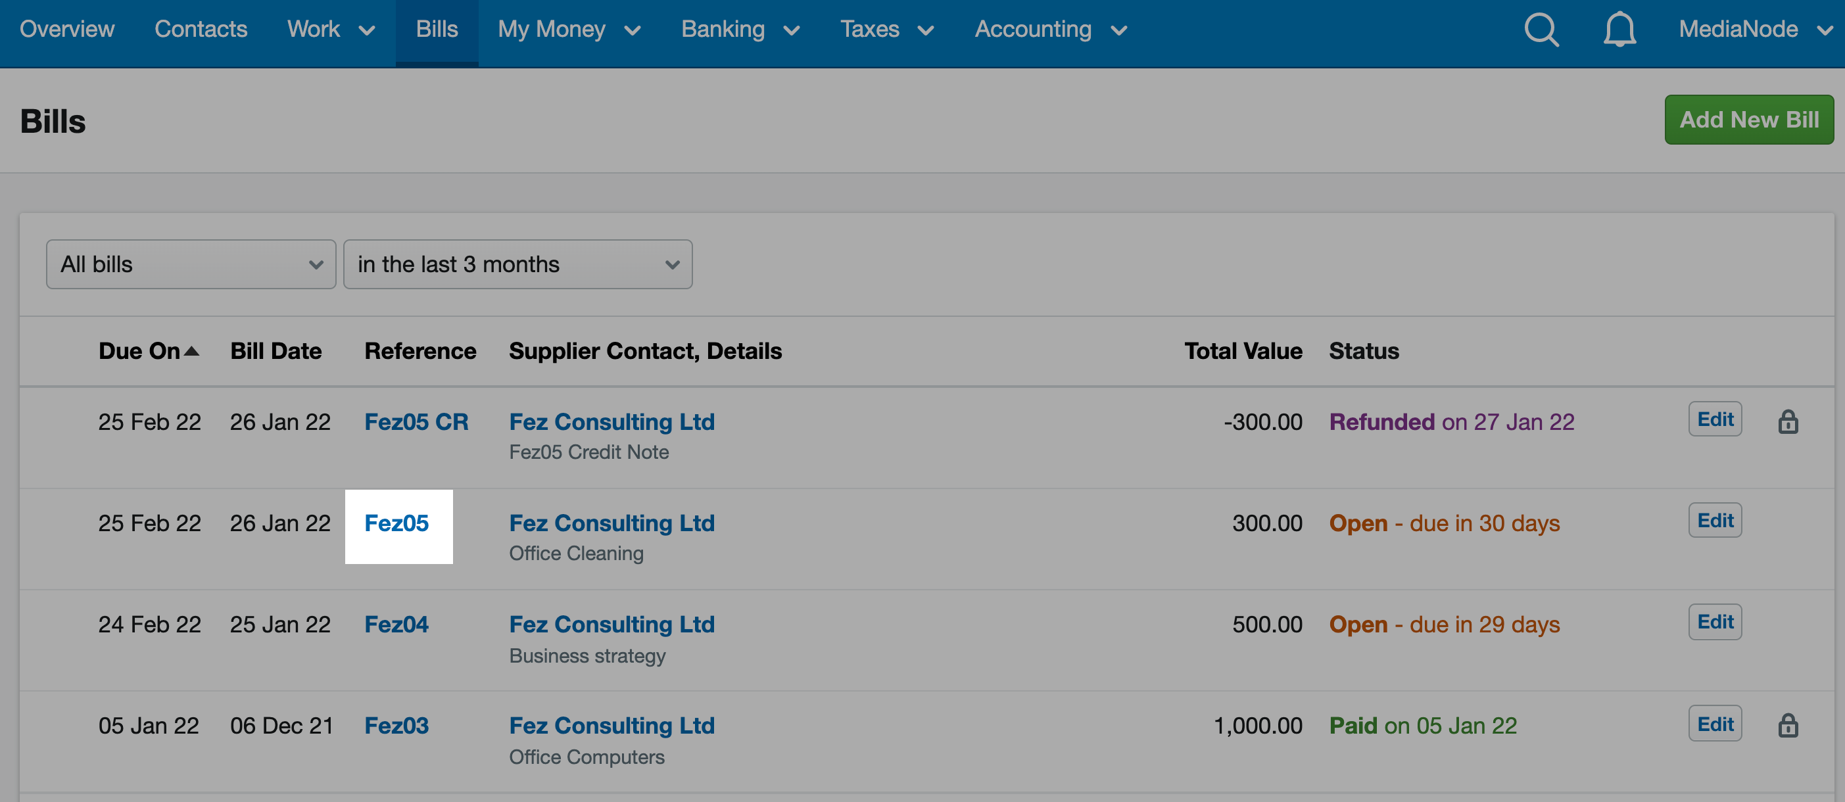This screenshot has height=802, width=1845.
Task: Click the Add New Bill button
Action: tap(1748, 120)
